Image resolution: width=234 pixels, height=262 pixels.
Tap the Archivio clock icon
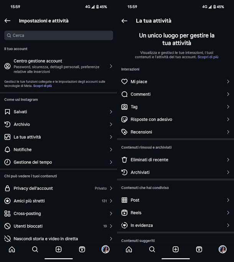point(7,124)
